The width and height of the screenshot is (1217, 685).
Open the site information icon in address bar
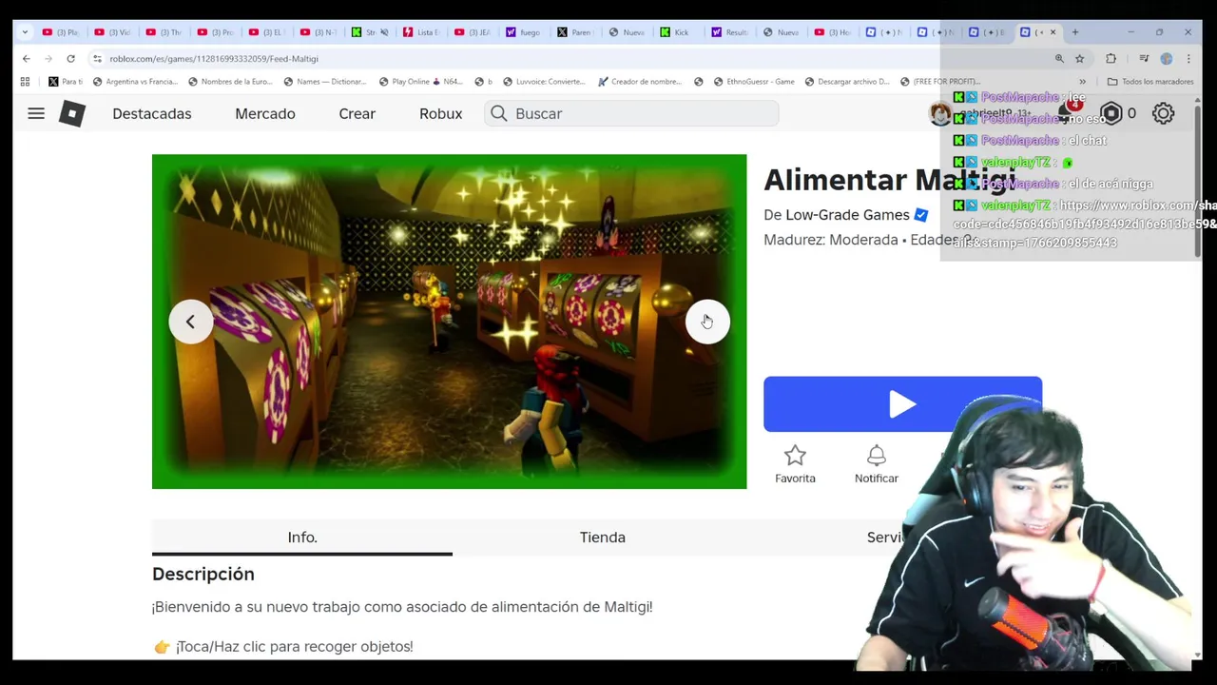97,58
